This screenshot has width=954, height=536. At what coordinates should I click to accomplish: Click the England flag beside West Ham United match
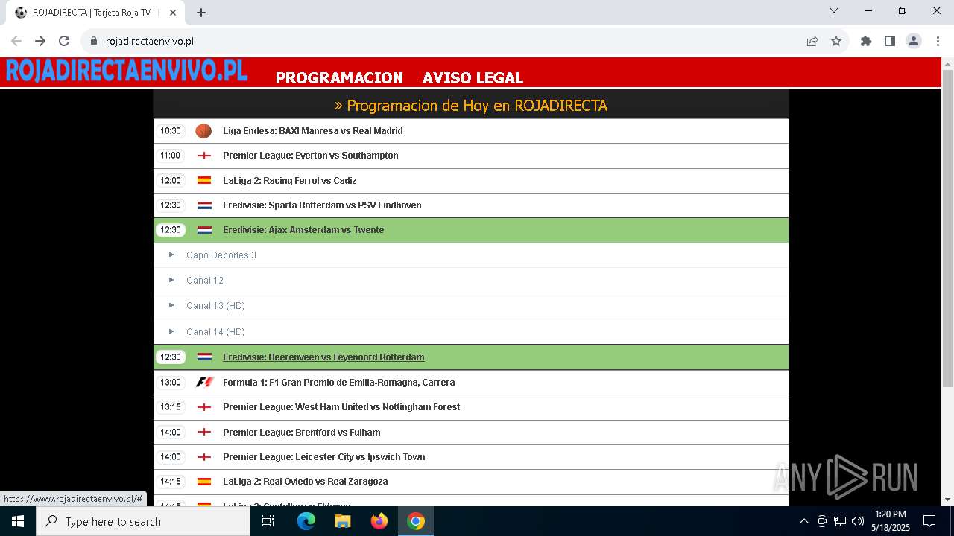[204, 407]
